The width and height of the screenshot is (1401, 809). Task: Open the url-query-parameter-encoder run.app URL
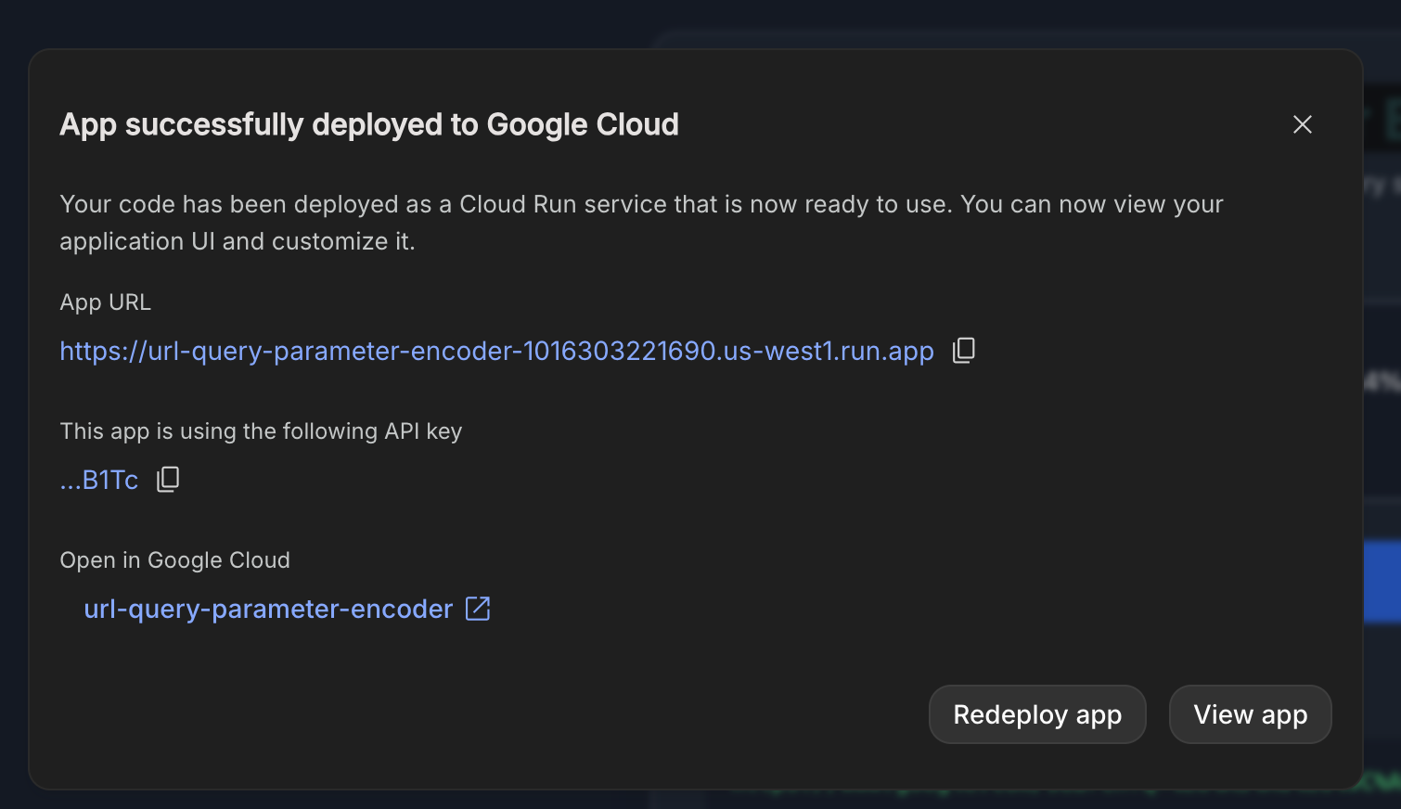coord(496,351)
